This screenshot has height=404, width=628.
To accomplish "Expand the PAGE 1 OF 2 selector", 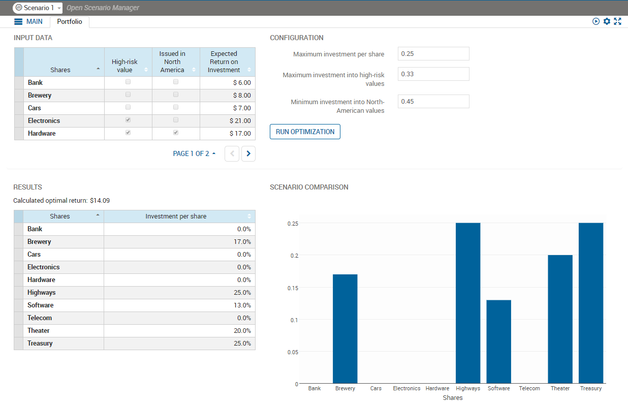I will coord(194,153).
